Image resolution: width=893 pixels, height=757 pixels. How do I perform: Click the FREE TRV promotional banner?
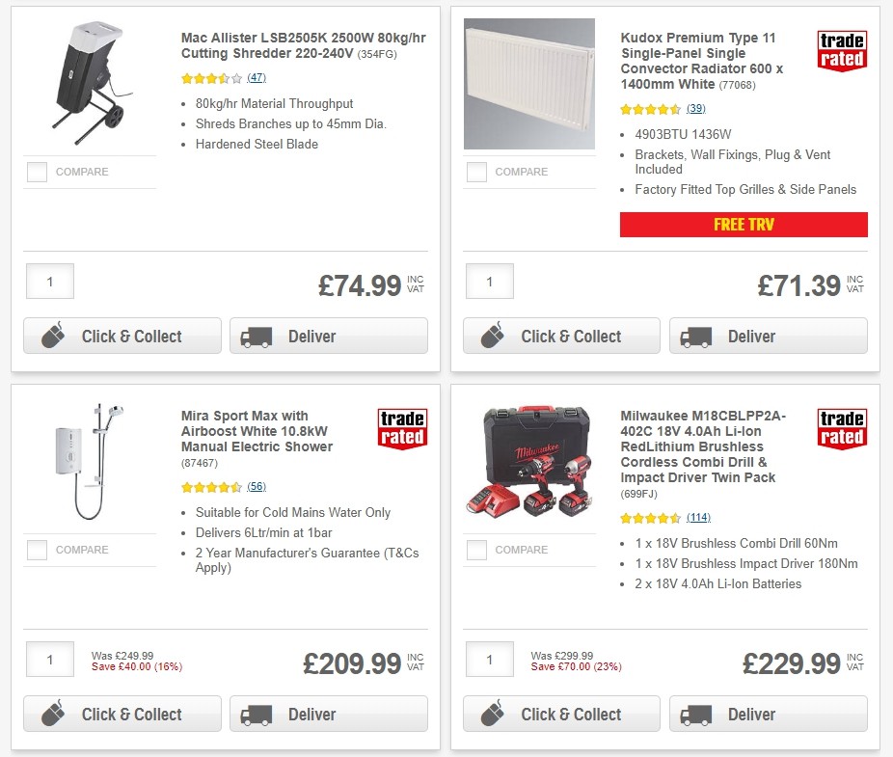tap(744, 224)
